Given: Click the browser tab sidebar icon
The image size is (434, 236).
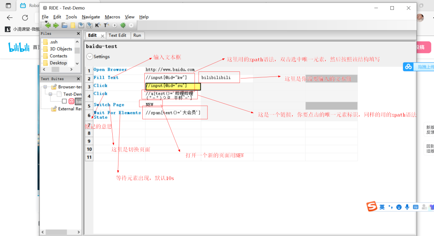Looking at the screenshot, I should click(8, 5).
